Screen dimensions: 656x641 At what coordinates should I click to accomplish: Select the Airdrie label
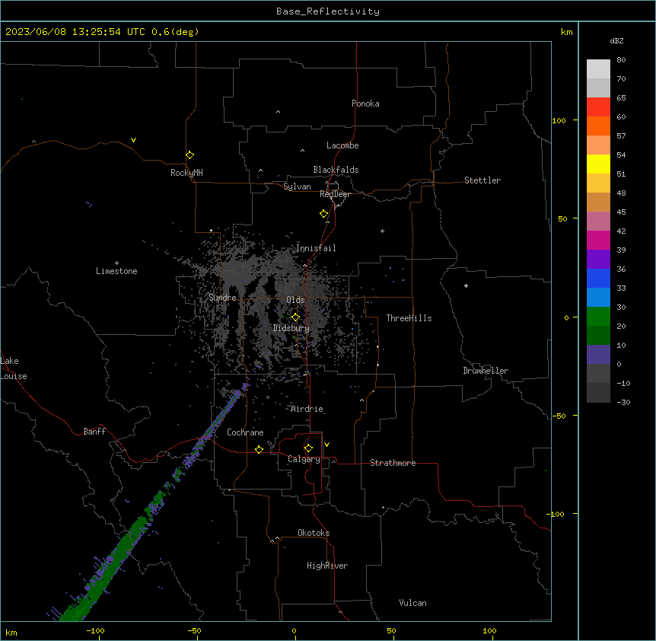[307, 409]
